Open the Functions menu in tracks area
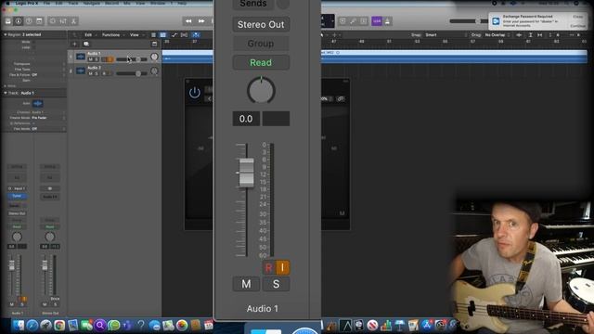594x334 pixels. (x=111, y=35)
